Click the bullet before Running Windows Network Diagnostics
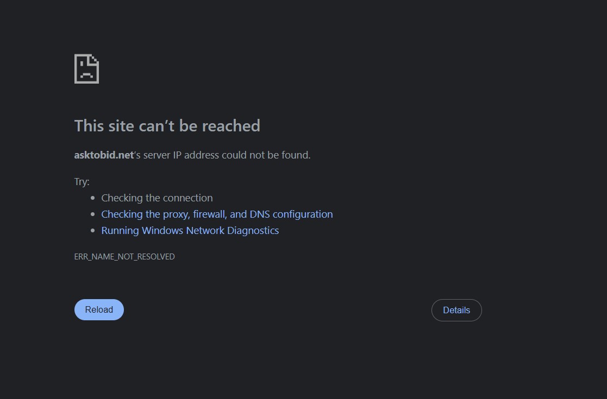The image size is (607, 399). pos(93,230)
